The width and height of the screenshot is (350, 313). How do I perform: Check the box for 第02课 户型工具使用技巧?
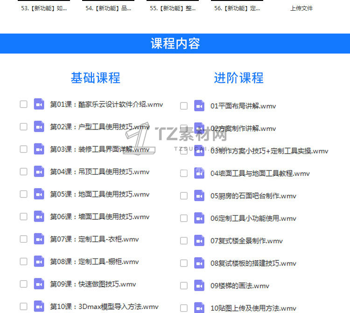(x=23, y=127)
